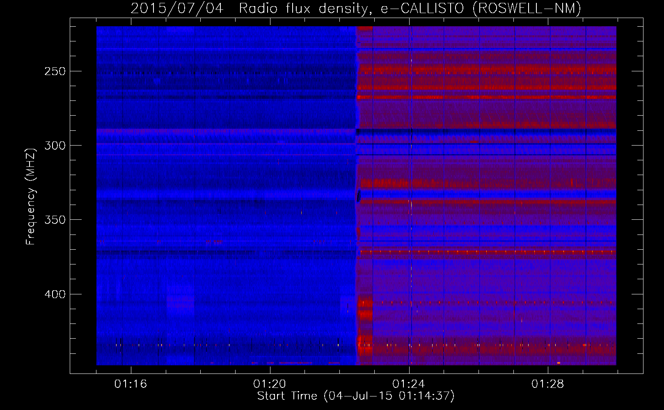664x410 pixels.
Task: Click the 300 frequency tick label
Action: coord(55,146)
